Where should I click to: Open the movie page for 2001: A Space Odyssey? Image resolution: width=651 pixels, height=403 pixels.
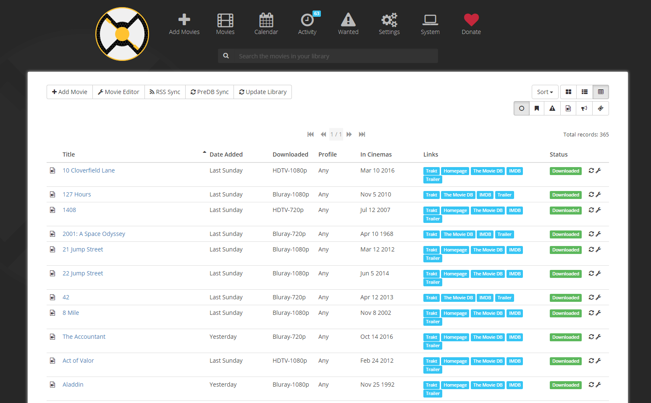[94, 233]
